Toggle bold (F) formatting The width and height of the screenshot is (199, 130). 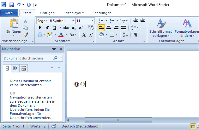click(x=40, y=28)
